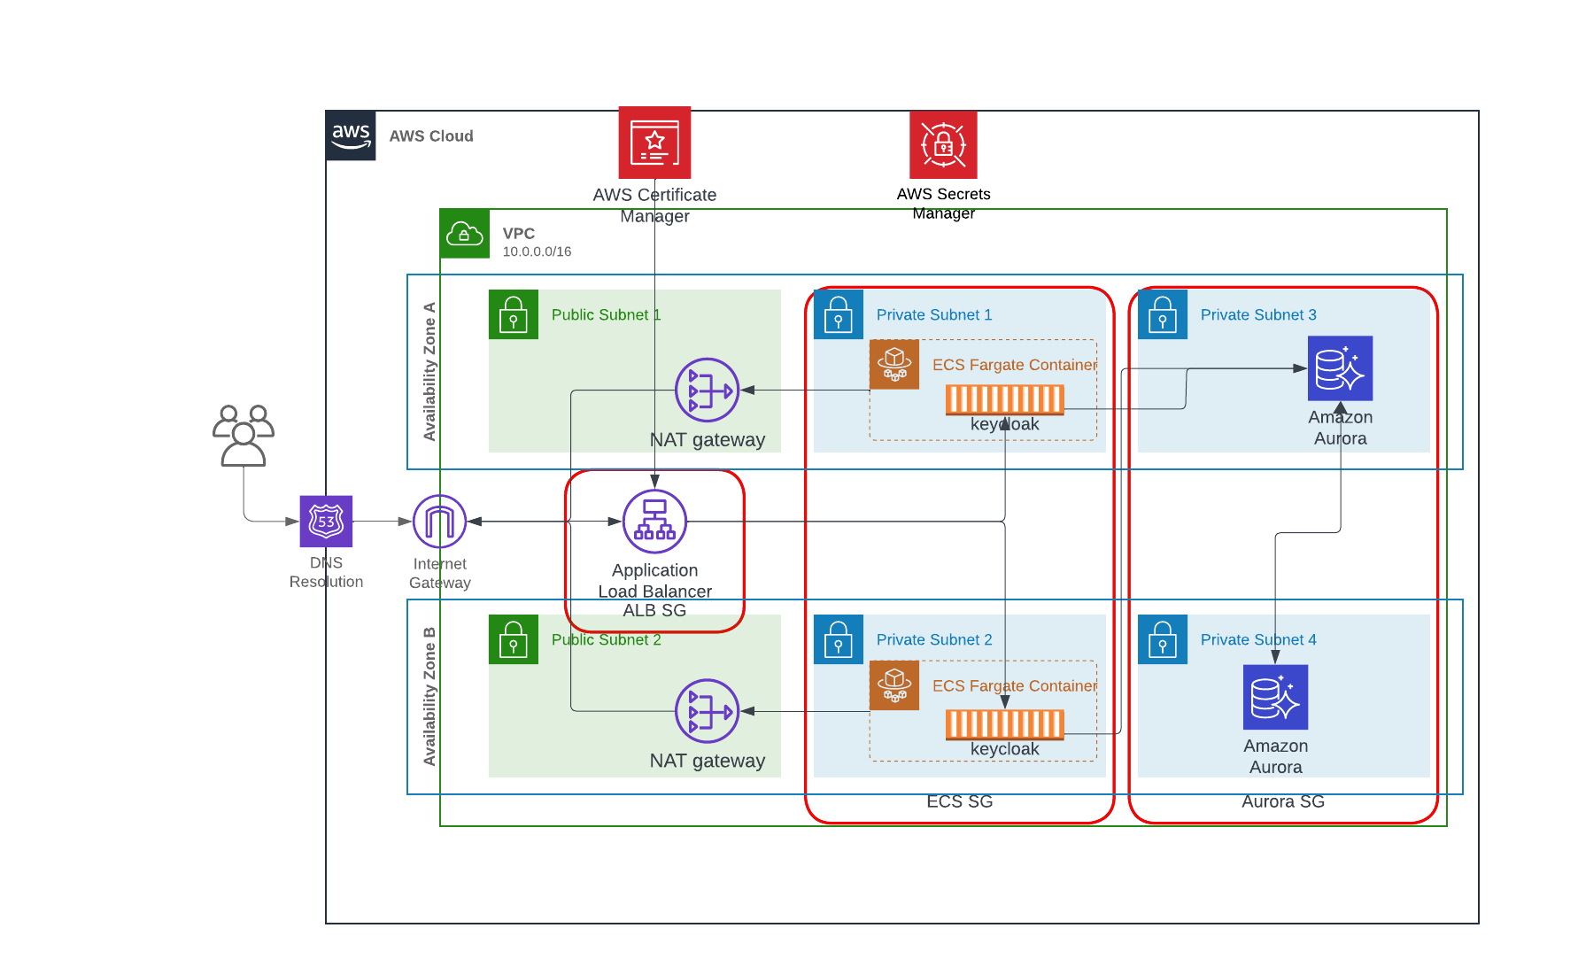Viewport: 1578px width, 959px height.
Task: Click the Public Subnet 2 lock icon
Action: [514, 639]
